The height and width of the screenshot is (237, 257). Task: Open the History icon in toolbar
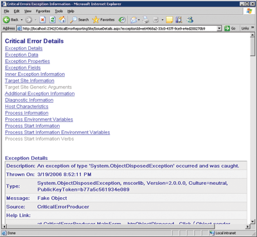coord(122,20)
